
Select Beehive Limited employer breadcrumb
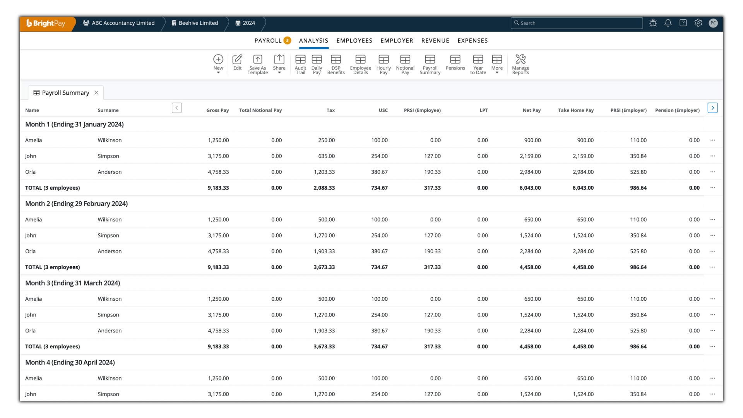click(x=195, y=23)
